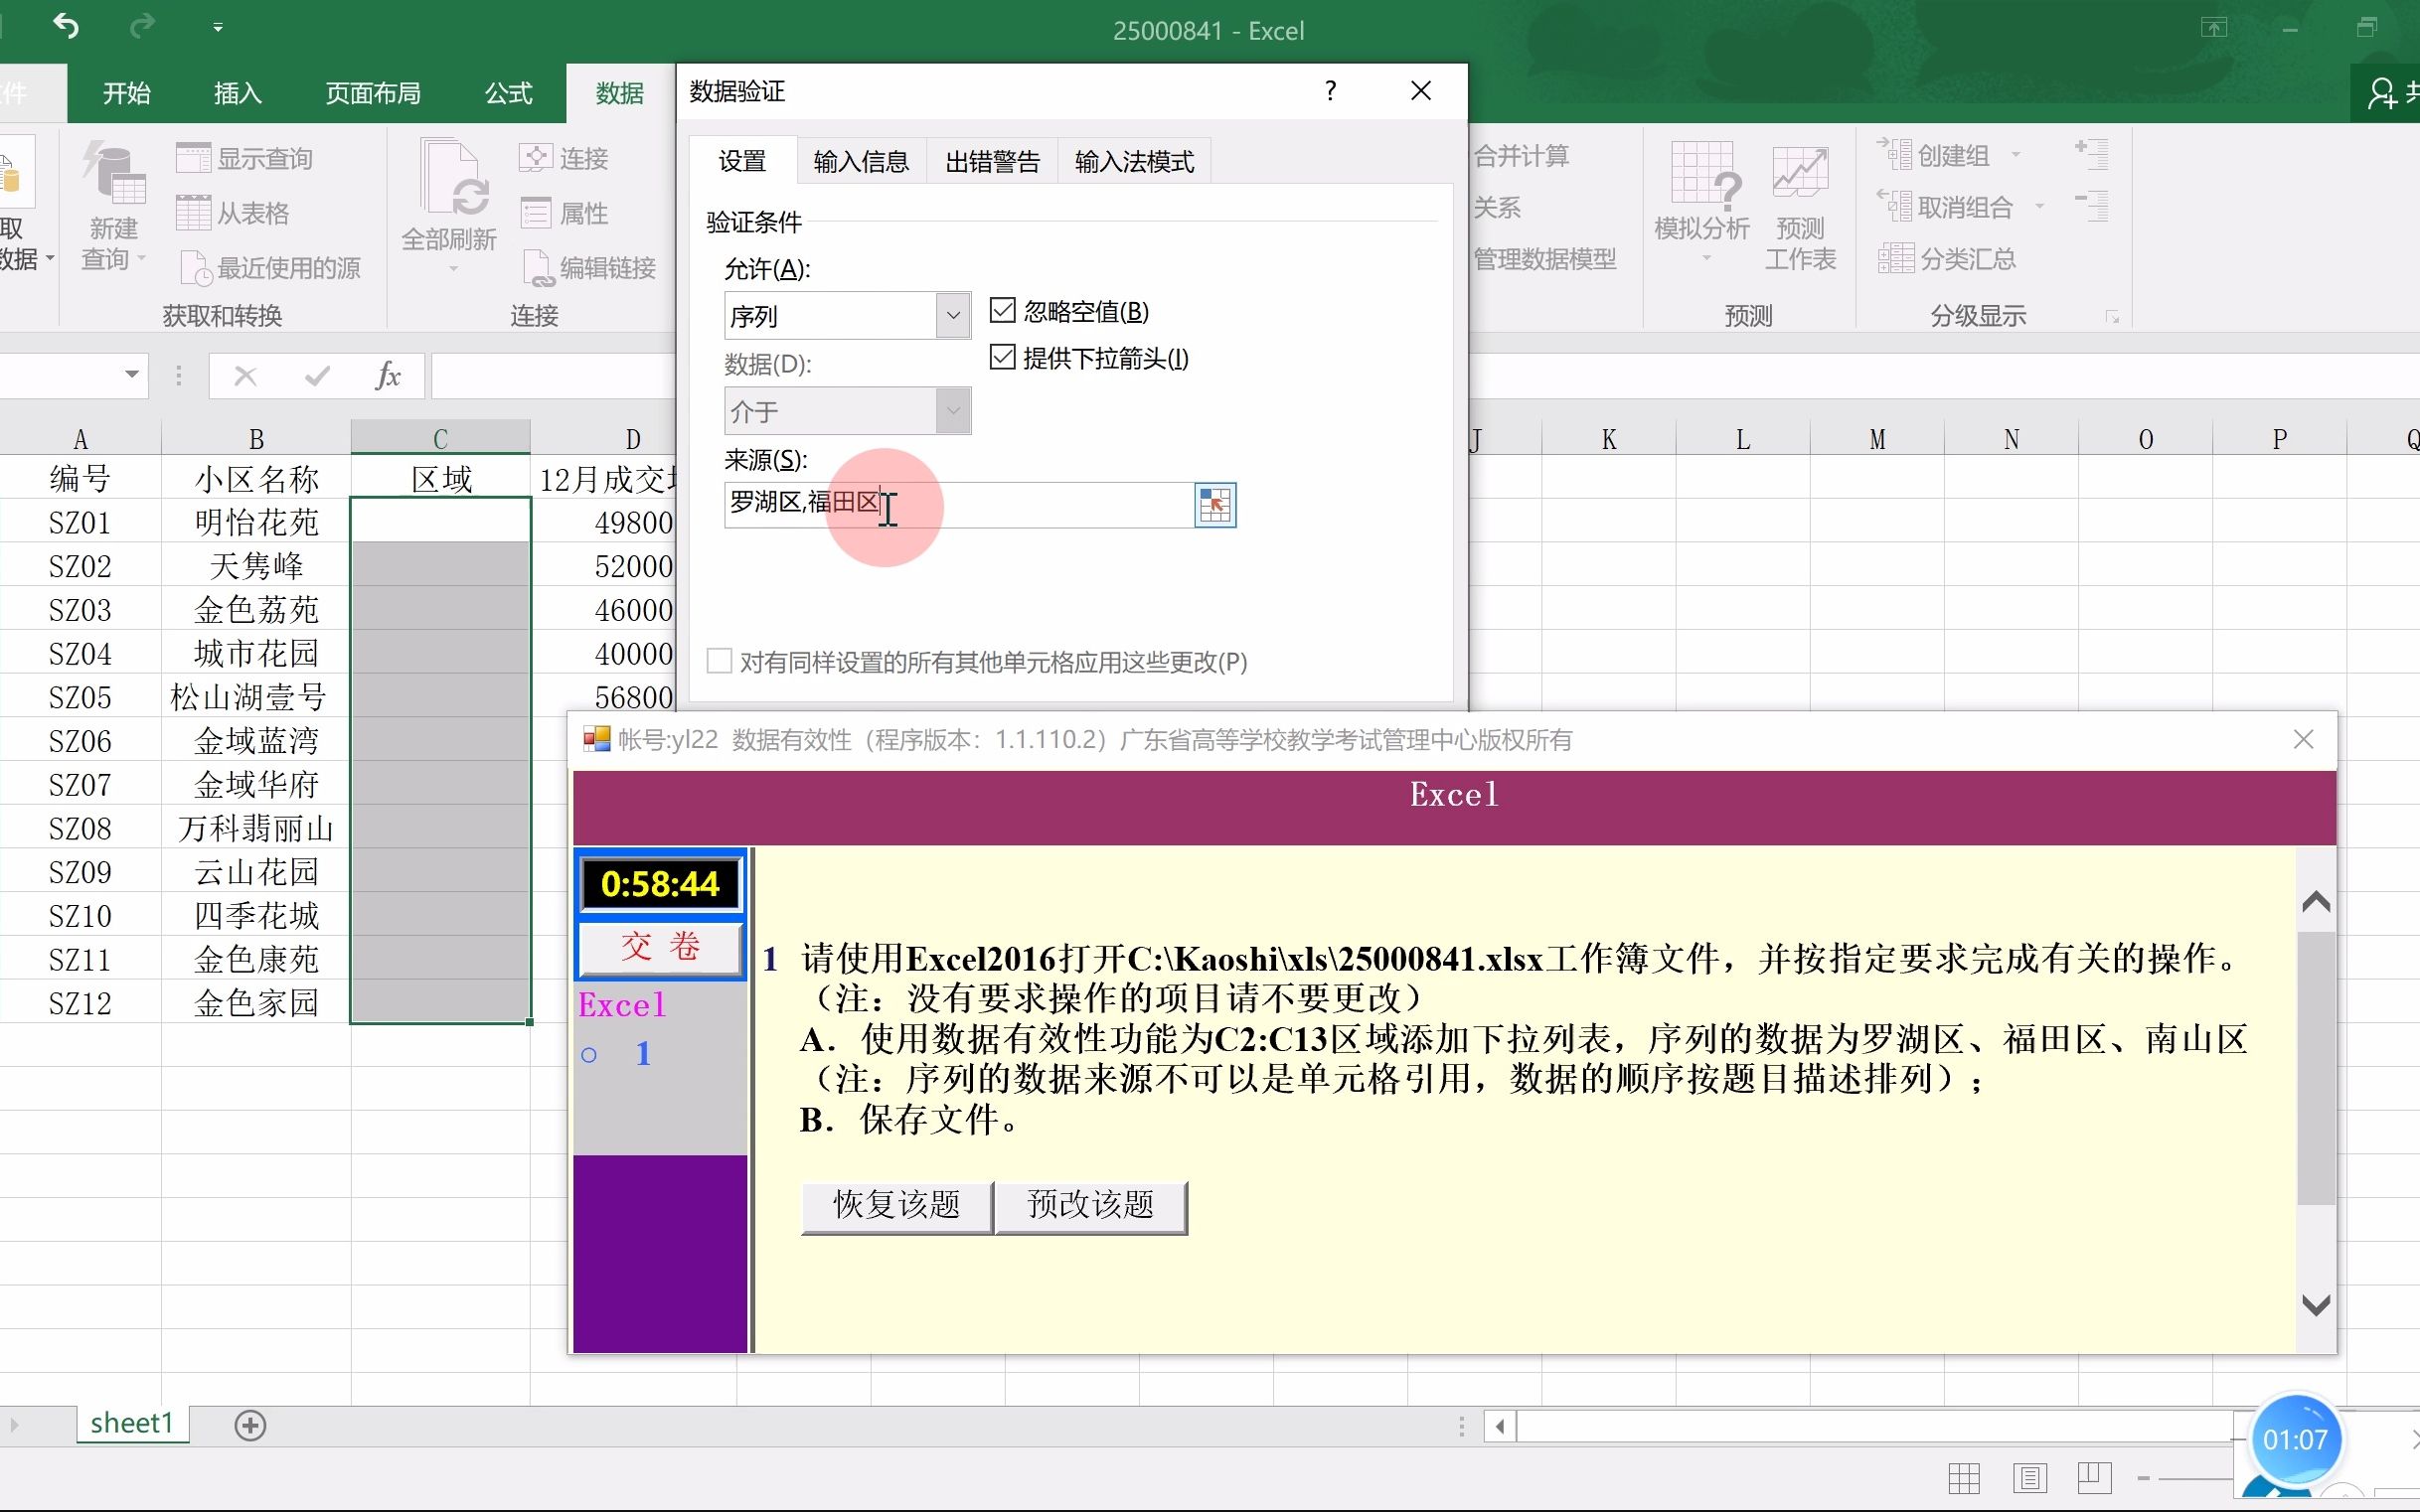Click the 恢复该题 button
This screenshot has width=2420, height=1512.
coord(896,1205)
